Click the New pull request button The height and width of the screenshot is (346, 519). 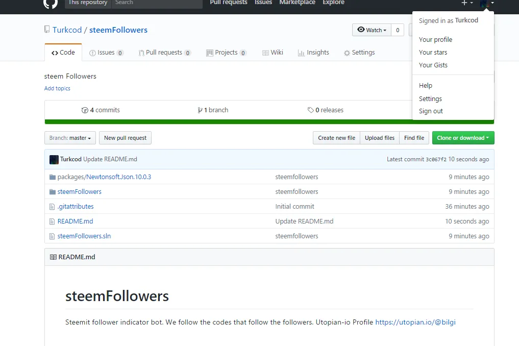(x=125, y=138)
